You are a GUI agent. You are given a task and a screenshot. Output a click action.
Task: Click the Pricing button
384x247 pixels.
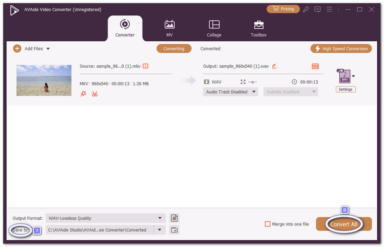click(283, 9)
